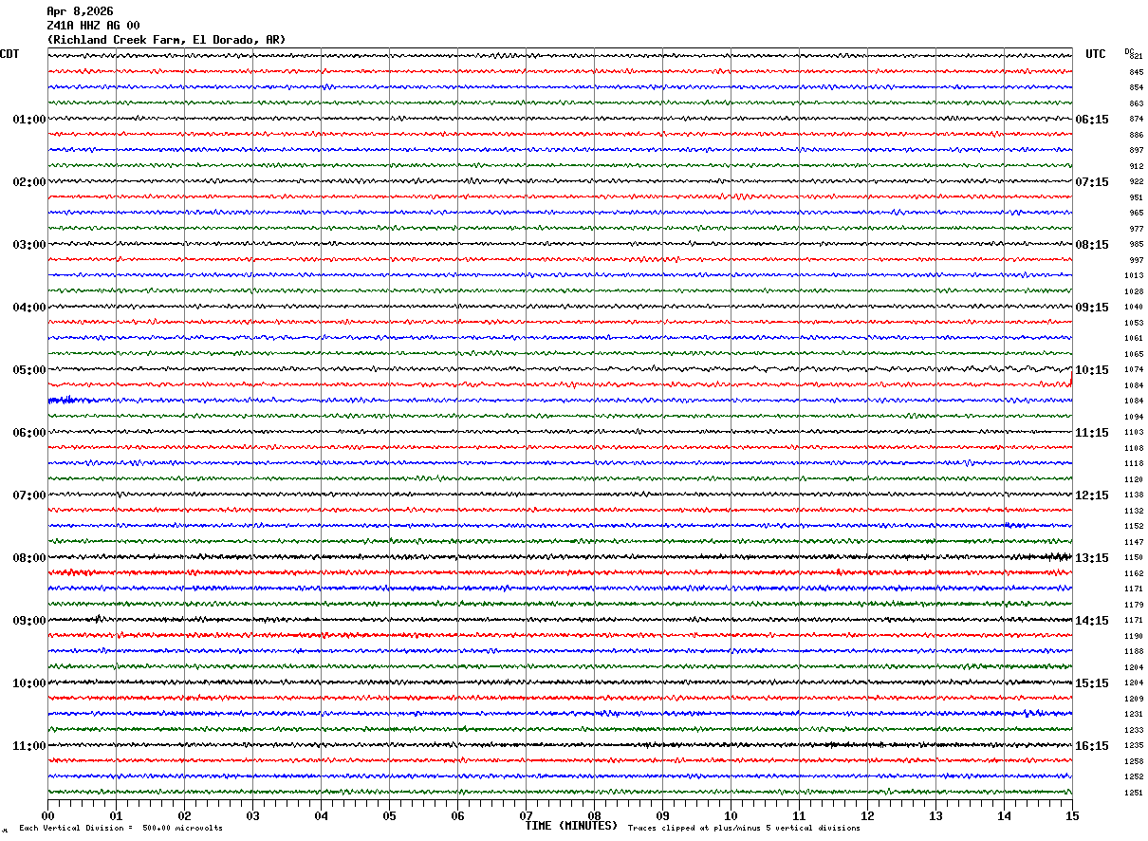Click DC offset value "951"
This screenshot has height=841, width=1148.
pos(1136,197)
